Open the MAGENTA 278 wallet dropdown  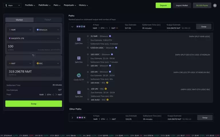pos(34,38)
